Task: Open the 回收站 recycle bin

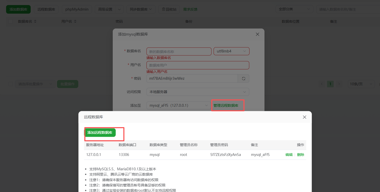Action: 169,9
